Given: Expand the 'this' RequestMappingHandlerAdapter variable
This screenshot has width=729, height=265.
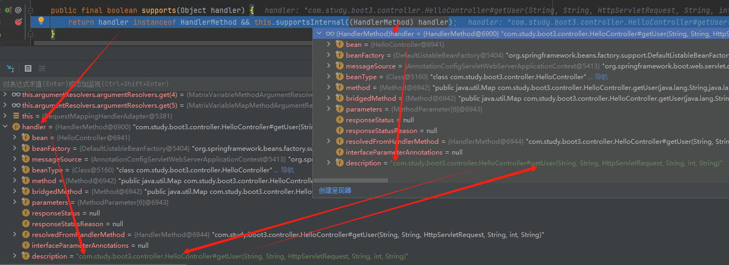Looking at the screenshot, I should click(5, 116).
